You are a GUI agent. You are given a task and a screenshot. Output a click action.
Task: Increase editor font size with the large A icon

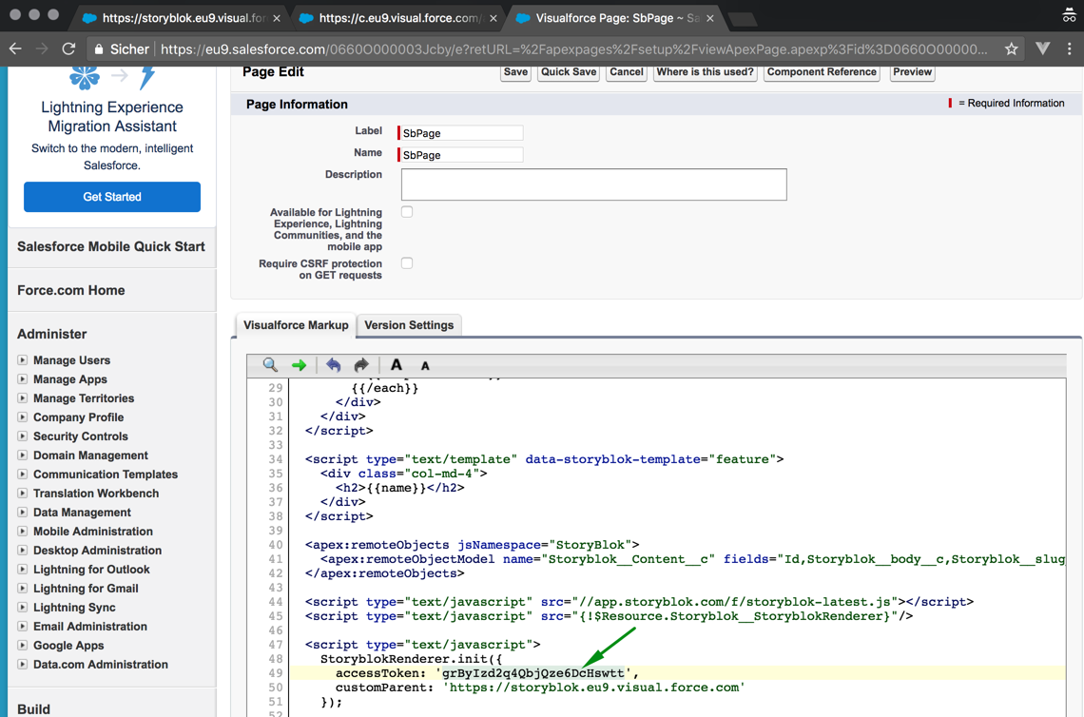pos(396,364)
